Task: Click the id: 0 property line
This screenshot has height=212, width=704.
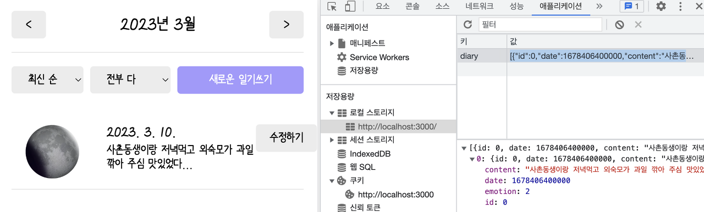Action: [x=496, y=203]
